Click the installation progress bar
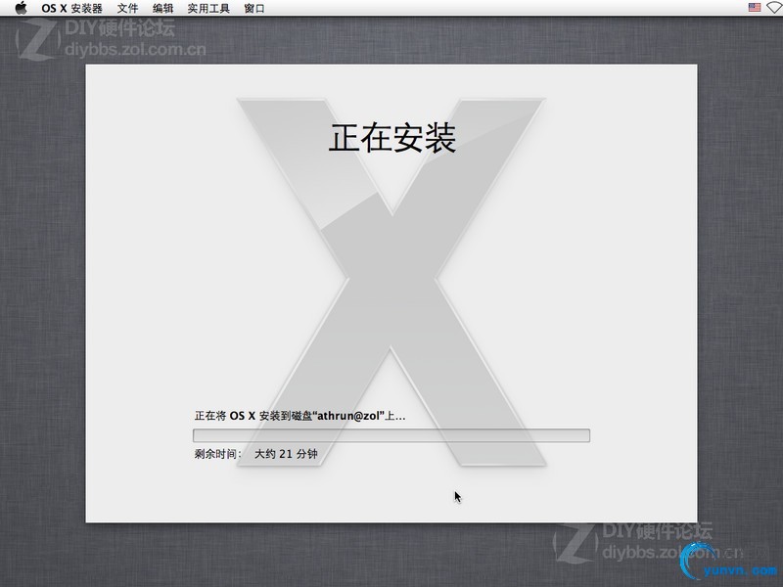This screenshot has height=587, width=783. click(x=391, y=435)
